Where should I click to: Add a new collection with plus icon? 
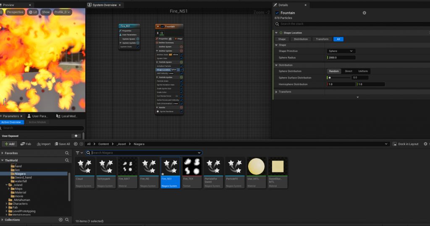pos(60,220)
